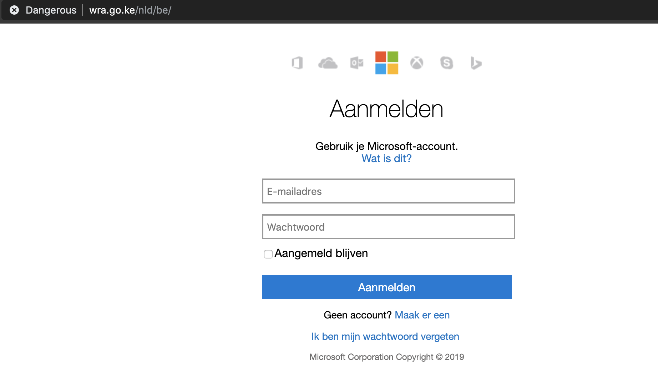This screenshot has height=382, width=658.
Task: Click the Outlook icon
Action: 356,63
